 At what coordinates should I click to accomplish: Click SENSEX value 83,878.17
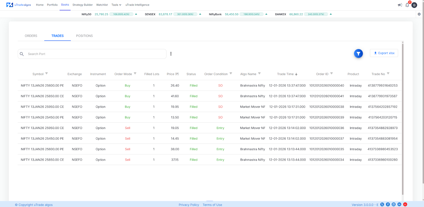coord(165,14)
